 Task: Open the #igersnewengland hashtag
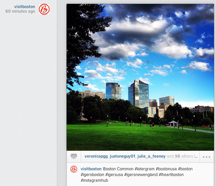[141, 174]
